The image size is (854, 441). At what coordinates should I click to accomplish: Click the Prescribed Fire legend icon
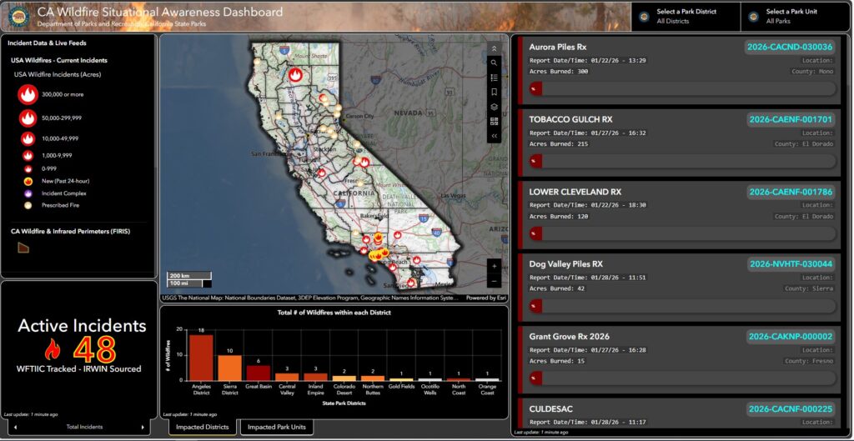[x=28, y=206]
